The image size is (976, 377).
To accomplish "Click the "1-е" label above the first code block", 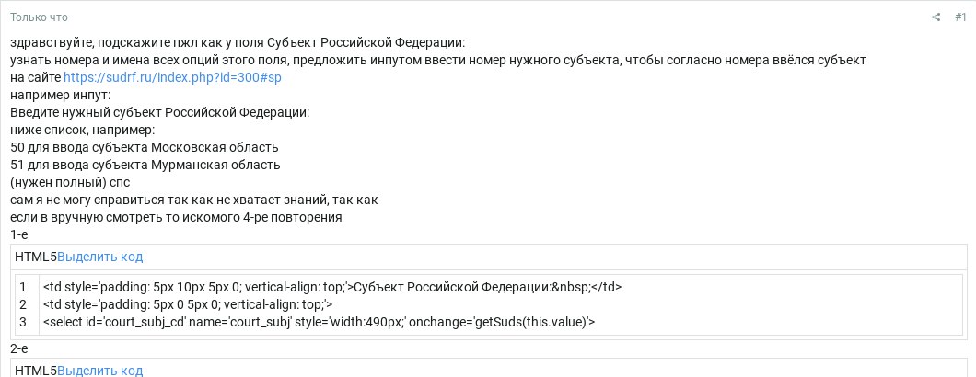I will click(19, 235).
